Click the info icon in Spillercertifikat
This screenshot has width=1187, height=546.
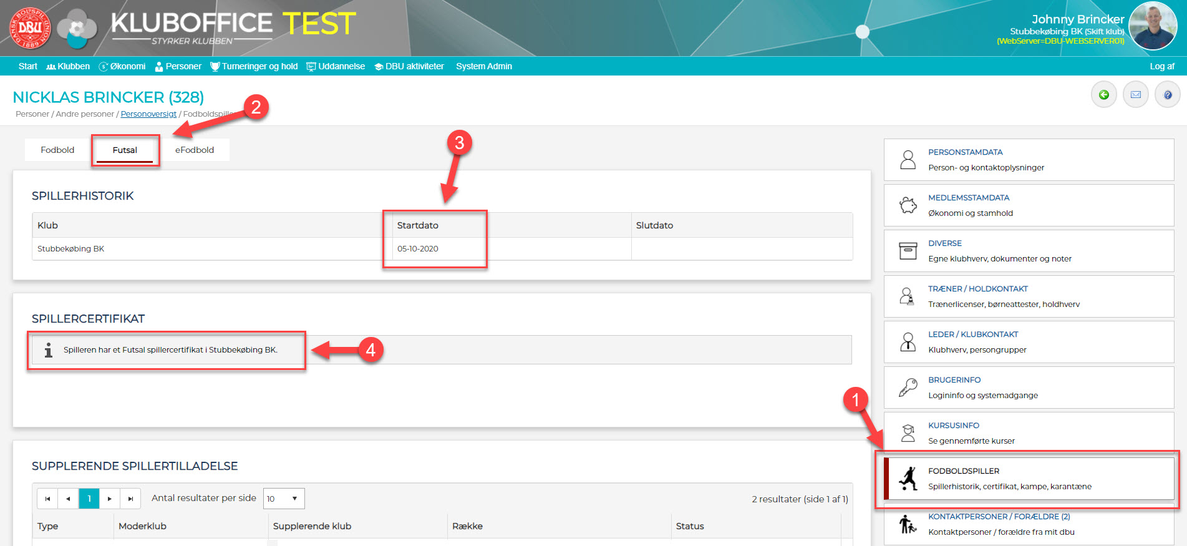tap(49, 350)
